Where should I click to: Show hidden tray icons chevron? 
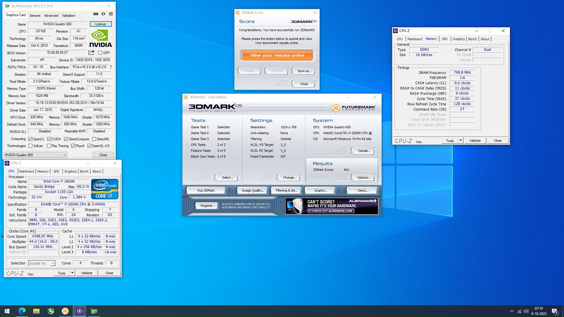coord(512,311)
